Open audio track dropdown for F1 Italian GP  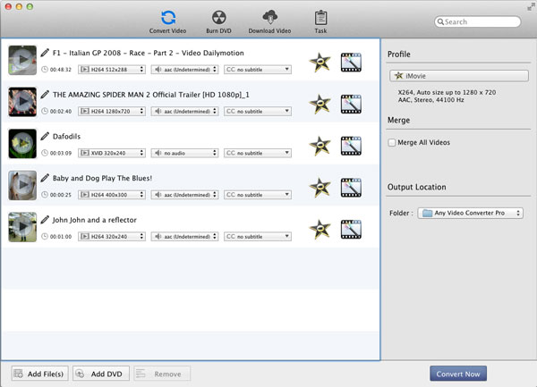(x=184, y=70)
